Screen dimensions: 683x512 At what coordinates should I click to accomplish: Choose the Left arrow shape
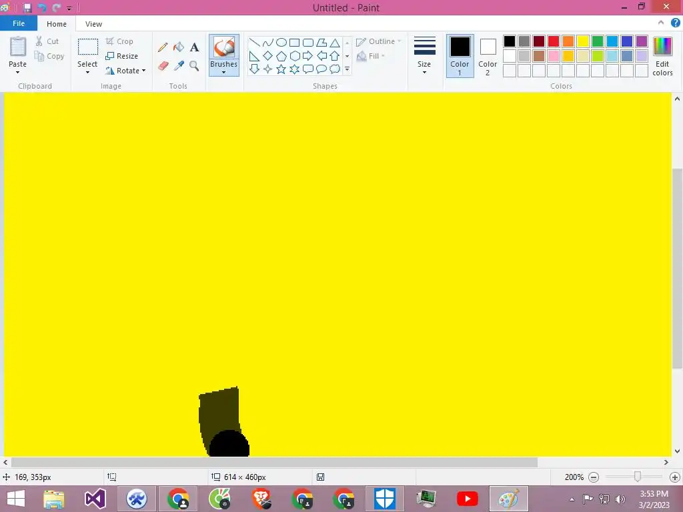click(321, 56)
